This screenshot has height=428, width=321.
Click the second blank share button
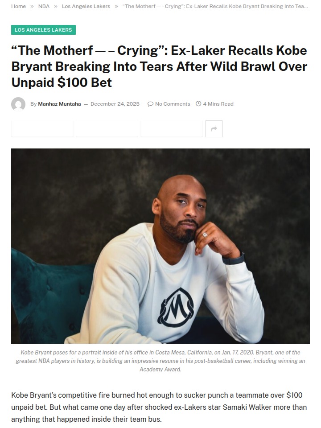(107, 128)
